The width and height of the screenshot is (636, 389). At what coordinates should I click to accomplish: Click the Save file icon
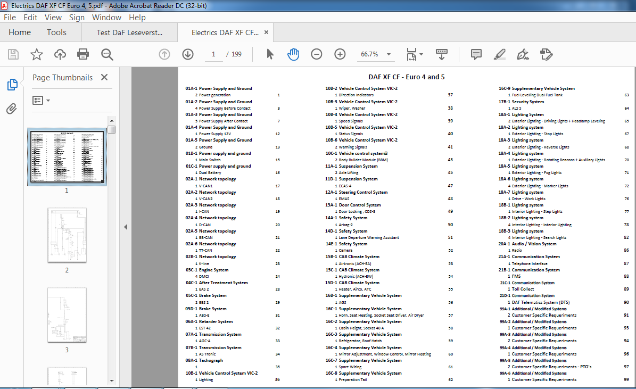[x=13, y=54]
